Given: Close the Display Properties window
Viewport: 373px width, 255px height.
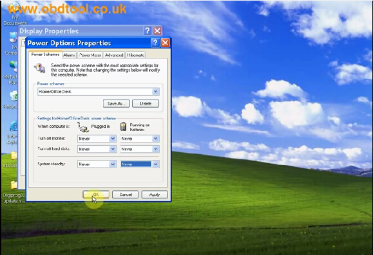Looking at the screenshot, I should 157,31.
